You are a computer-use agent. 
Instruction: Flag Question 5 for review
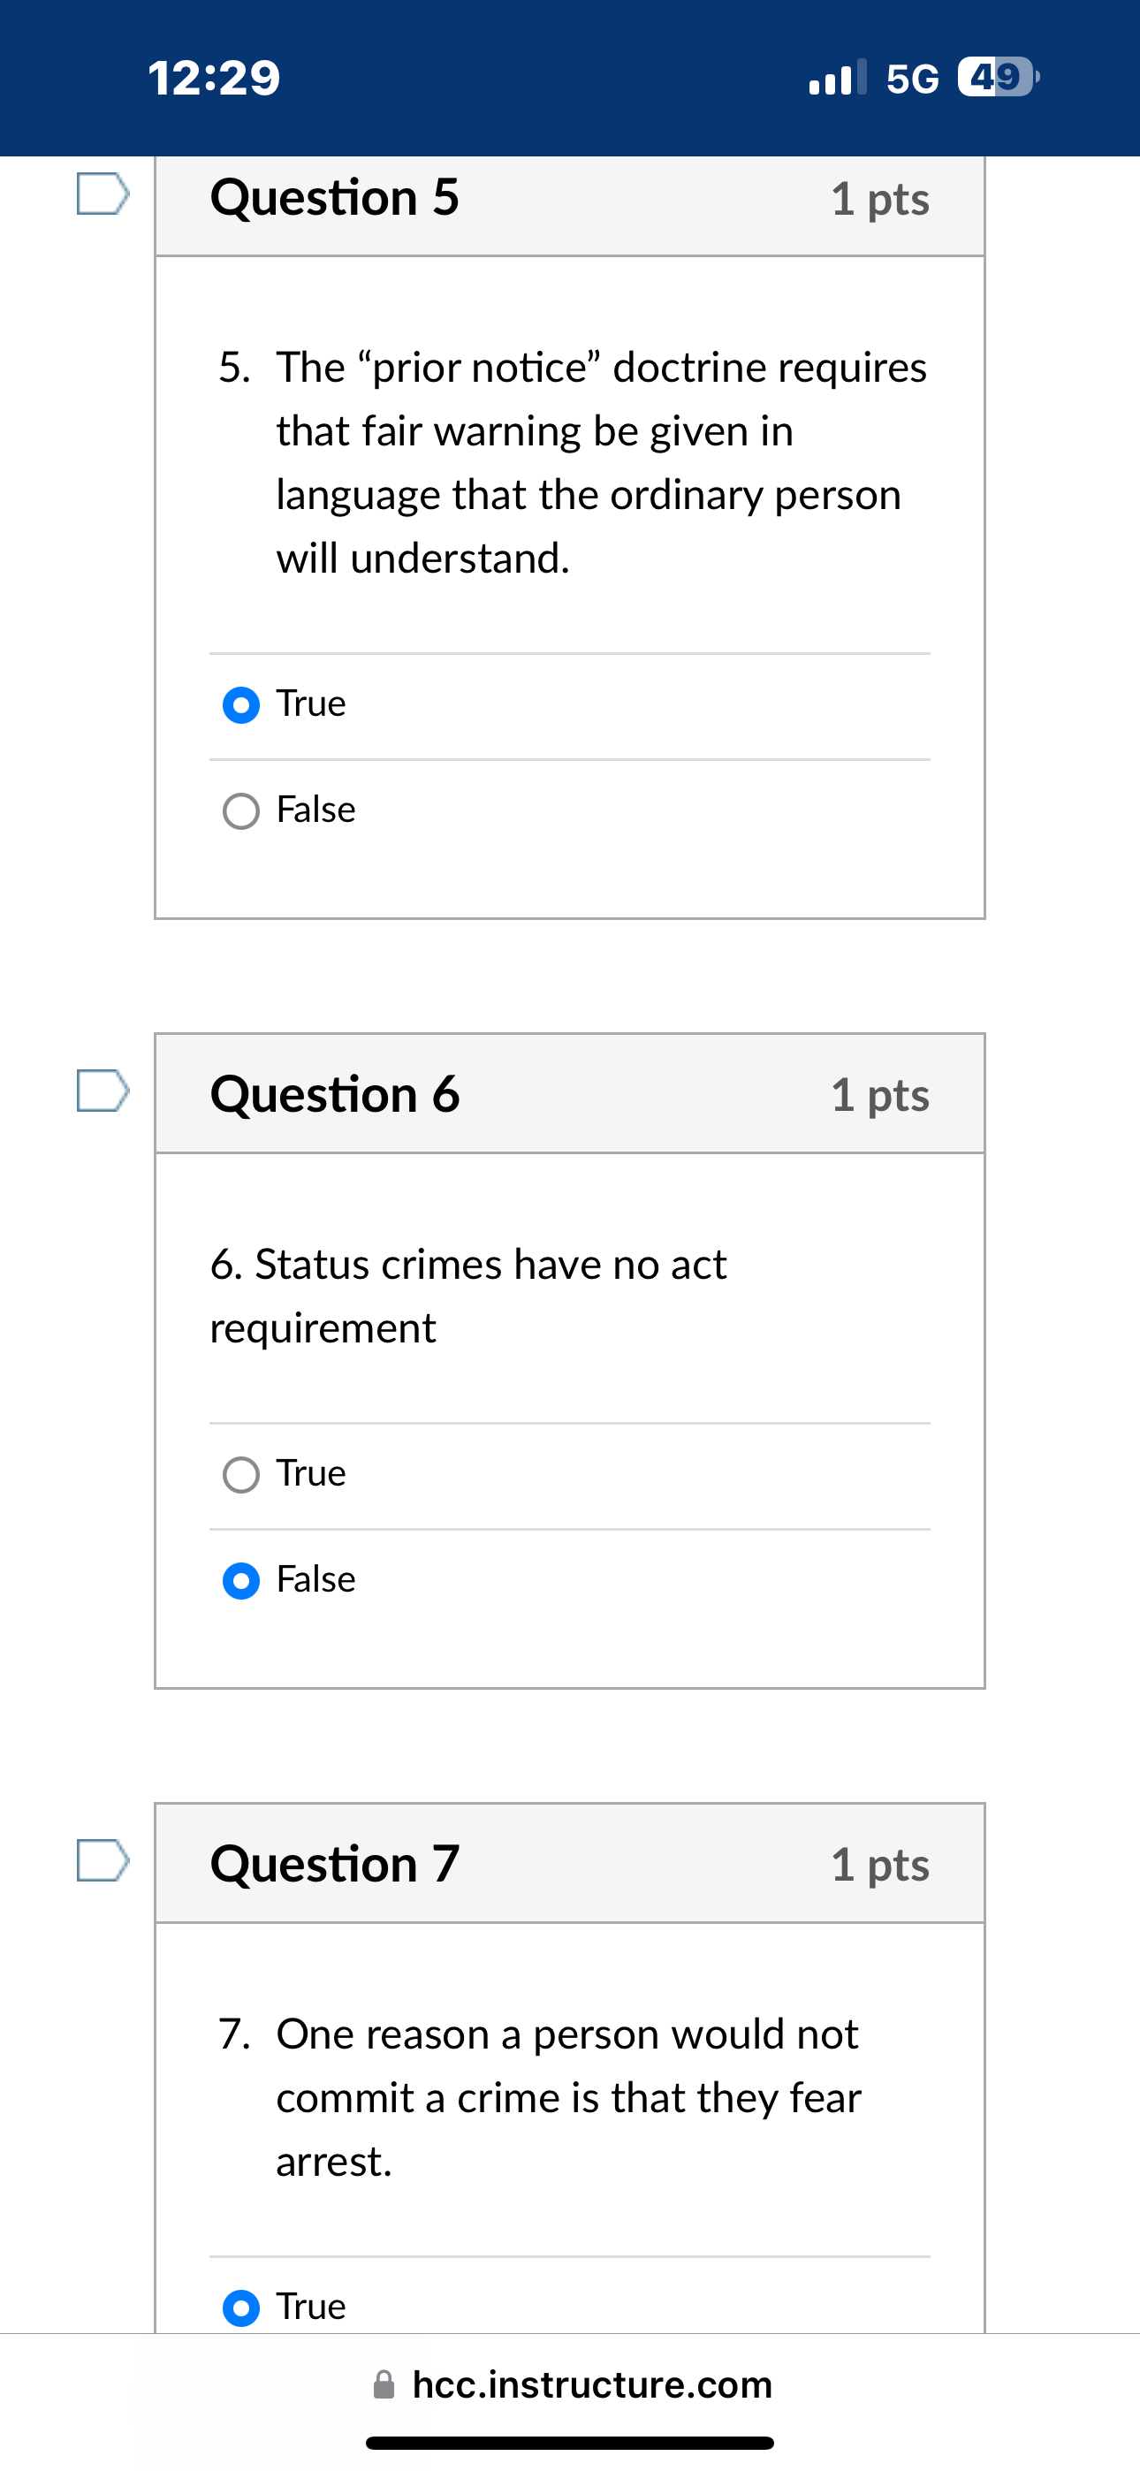pos(103,194)
